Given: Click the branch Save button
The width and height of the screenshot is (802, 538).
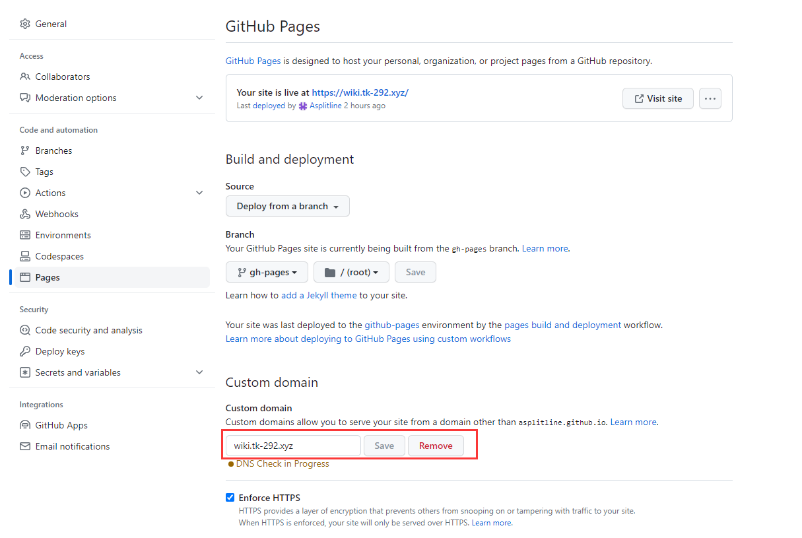Looking at the screenshot, I should (415, 272).
